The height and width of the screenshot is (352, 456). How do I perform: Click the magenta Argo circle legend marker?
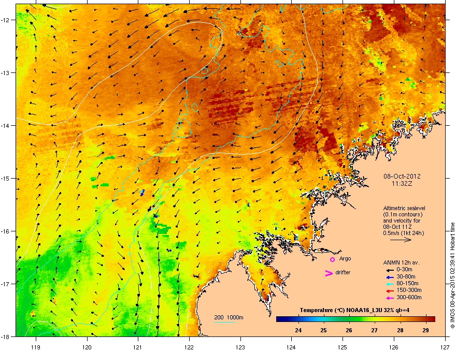[332, 259]
